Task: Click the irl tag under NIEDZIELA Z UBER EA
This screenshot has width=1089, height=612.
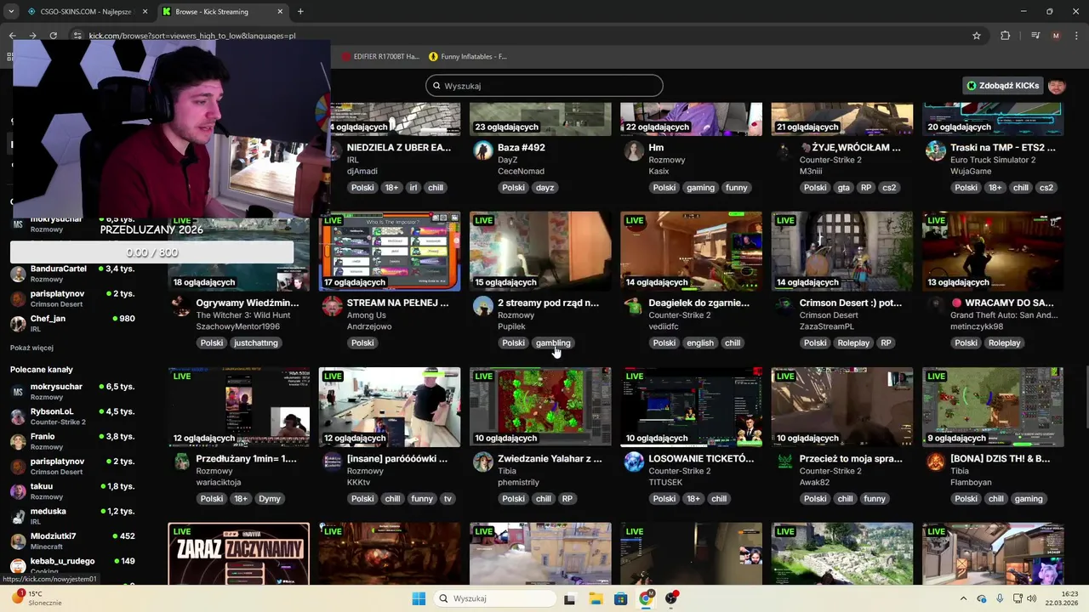Action: click(x=413, y=188)
